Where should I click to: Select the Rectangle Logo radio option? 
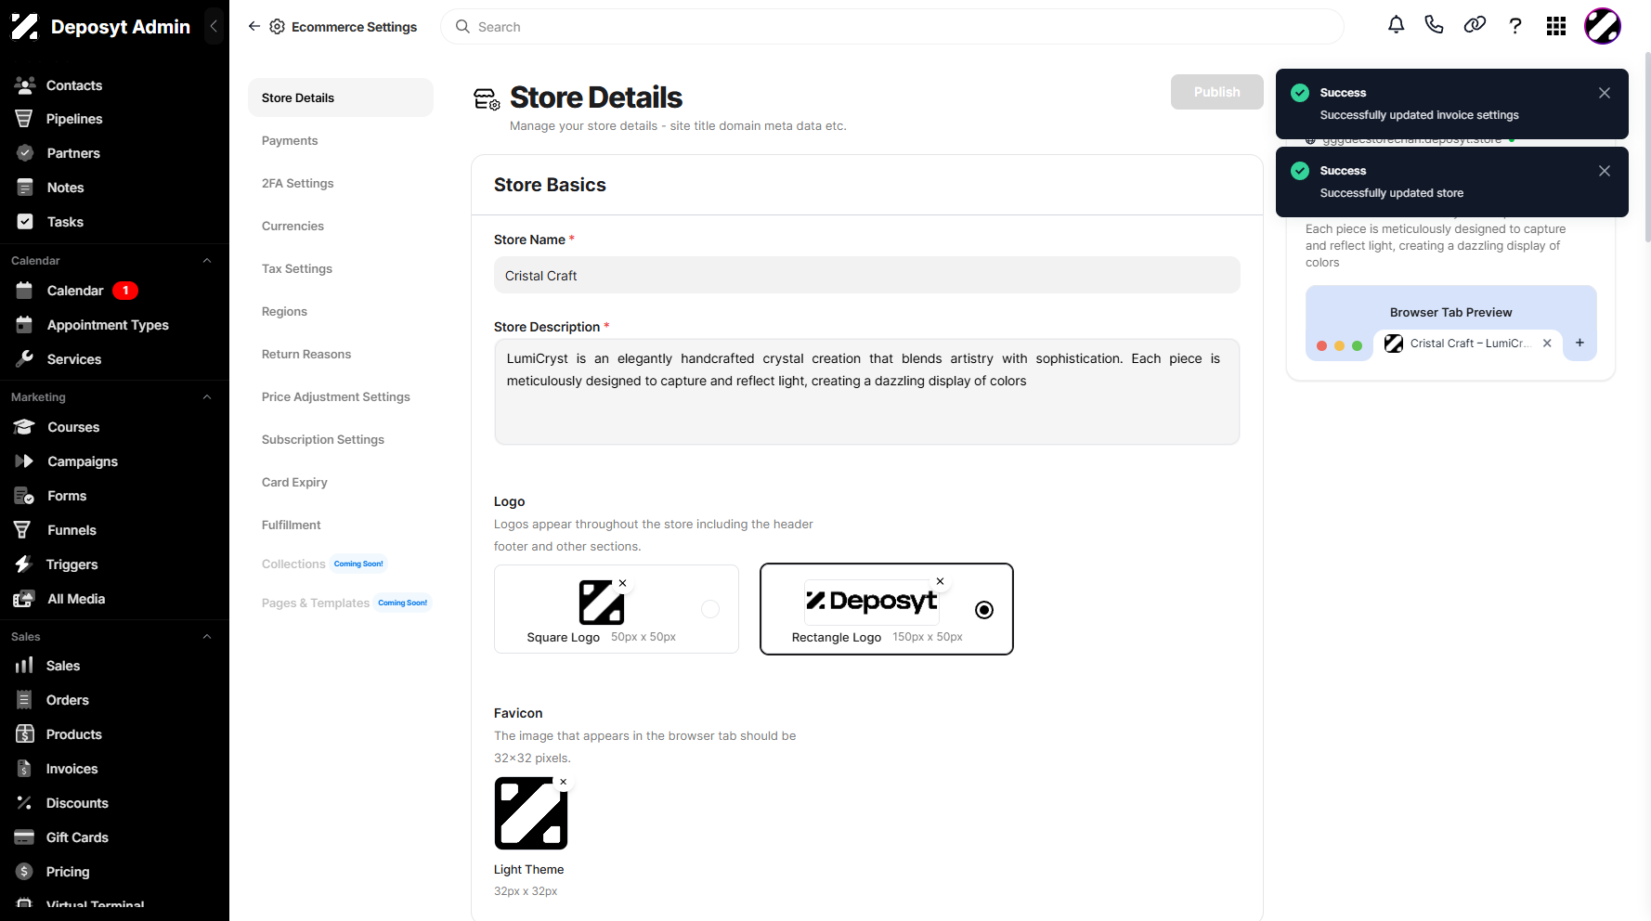984,610
